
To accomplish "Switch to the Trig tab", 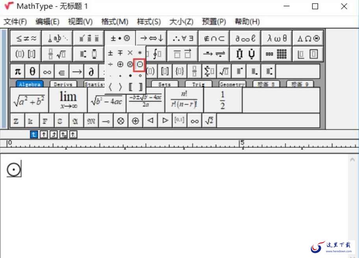I will [198, 84].
